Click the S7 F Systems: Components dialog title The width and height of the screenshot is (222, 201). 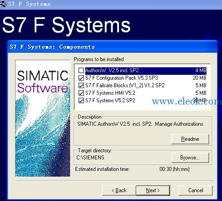coord(52,47)
